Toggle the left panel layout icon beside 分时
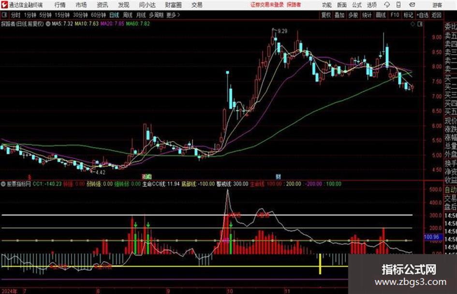 coord(4,15)
